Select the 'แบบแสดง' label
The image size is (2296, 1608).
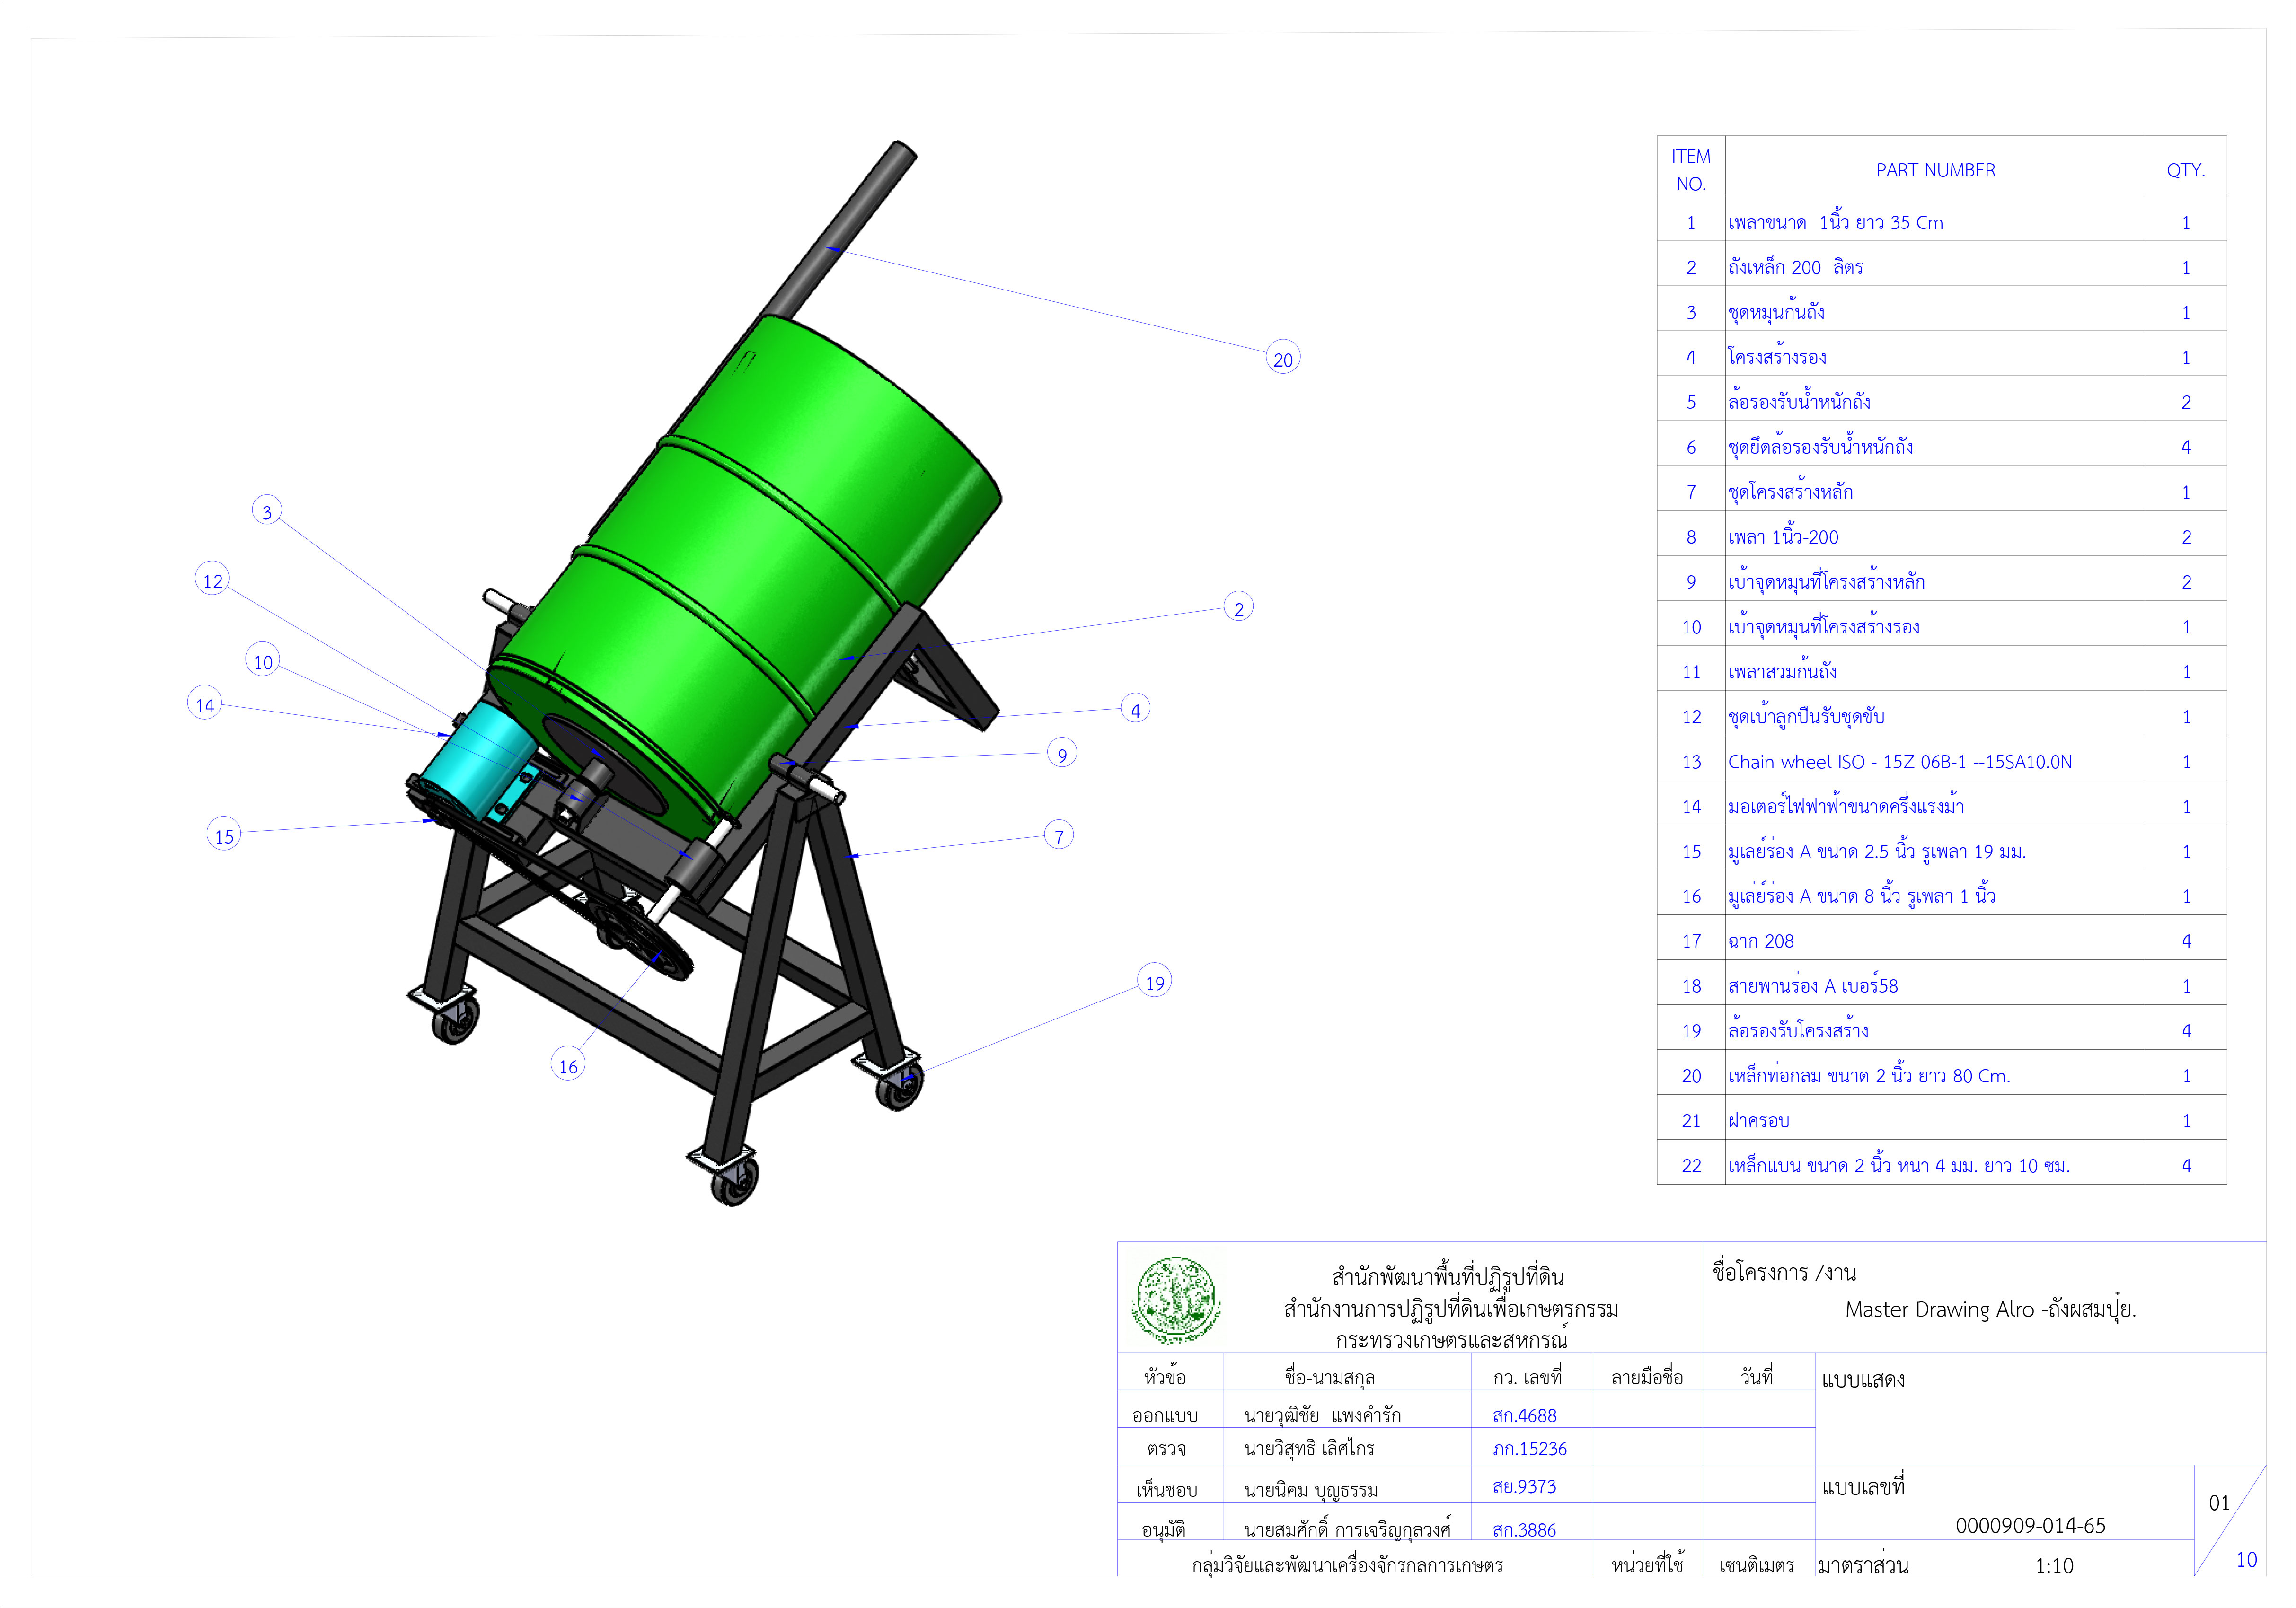[x=1863, y=1380]
